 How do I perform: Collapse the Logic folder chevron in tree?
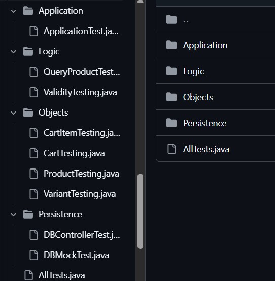[x=13, y=52]
